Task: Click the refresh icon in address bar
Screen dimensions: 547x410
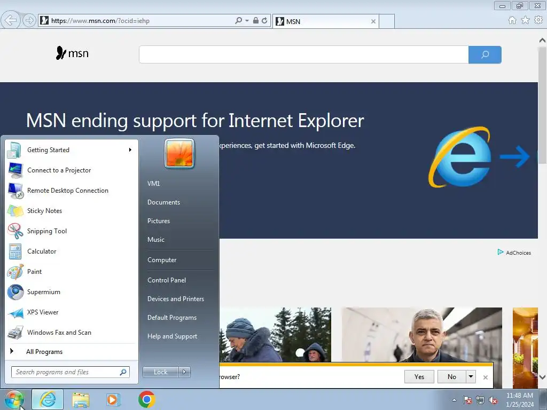Action: (264, 21)
